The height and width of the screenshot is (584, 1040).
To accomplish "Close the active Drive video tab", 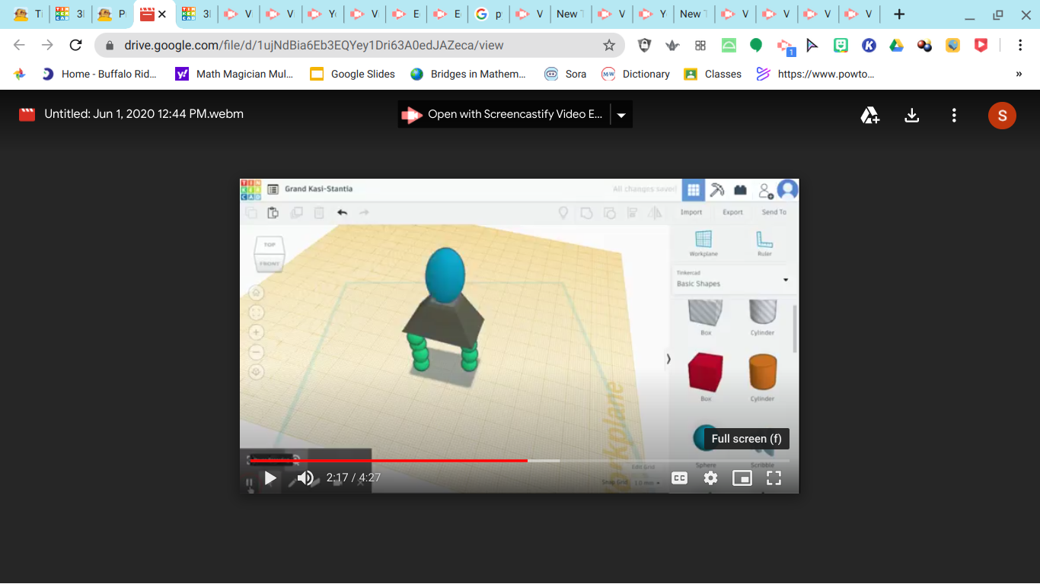I will [162, 14].
